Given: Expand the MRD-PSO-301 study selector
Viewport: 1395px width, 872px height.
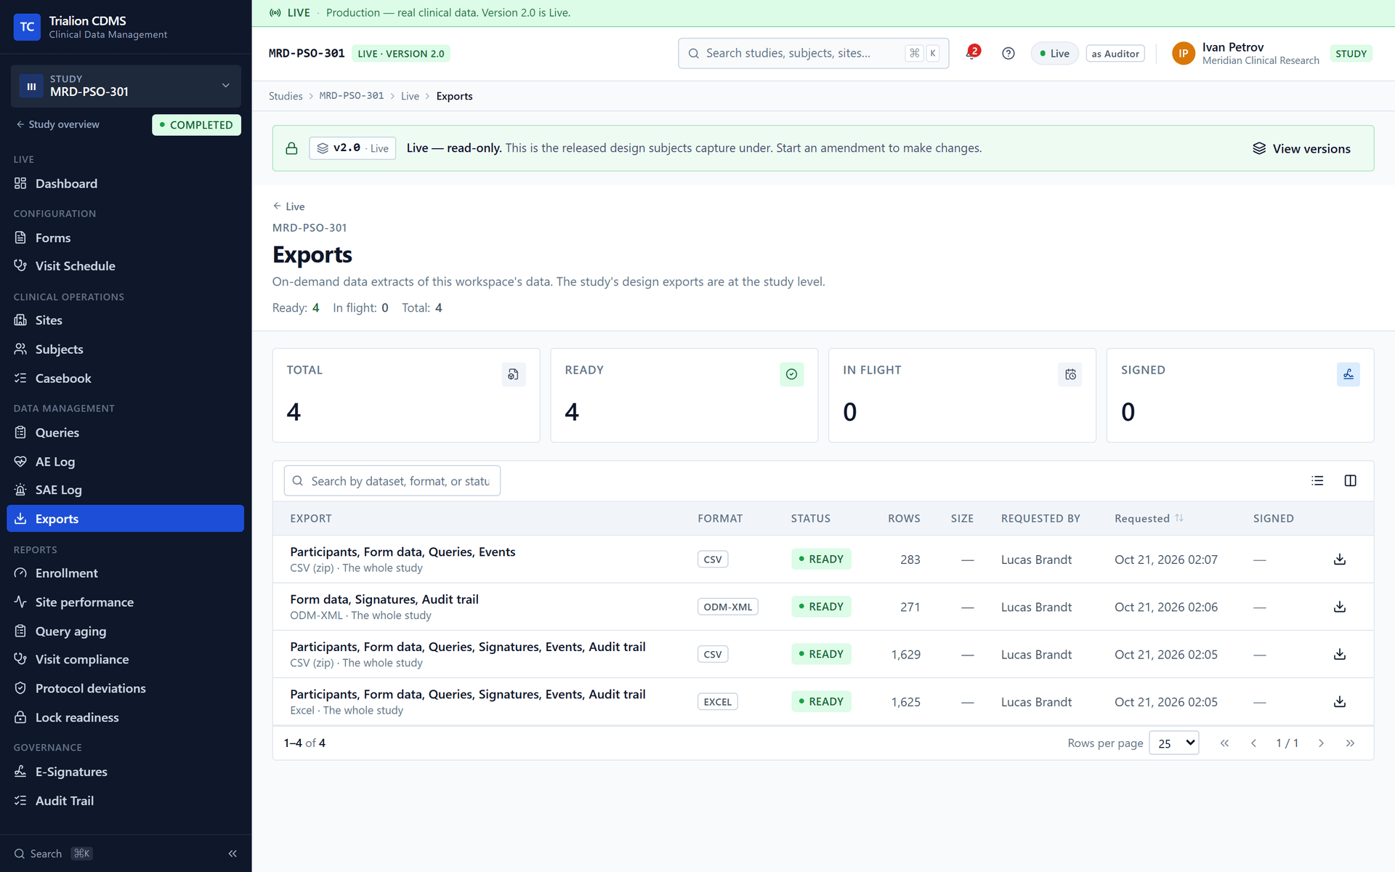Looking at the screenshot, I should 126,86.
